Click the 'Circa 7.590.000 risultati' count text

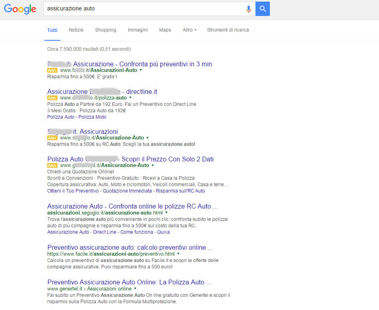(x=89, y=49)
